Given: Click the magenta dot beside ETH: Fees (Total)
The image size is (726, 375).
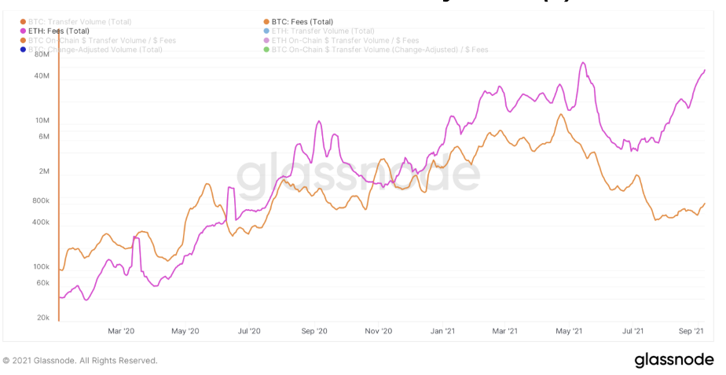Looking at the screenshot, I should (24, 31).
